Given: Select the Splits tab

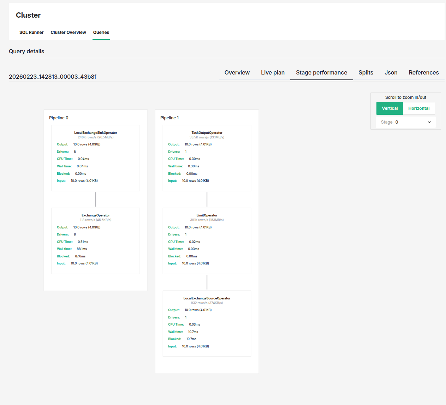Looking at the screenshot, I should [x=365, y=72].
